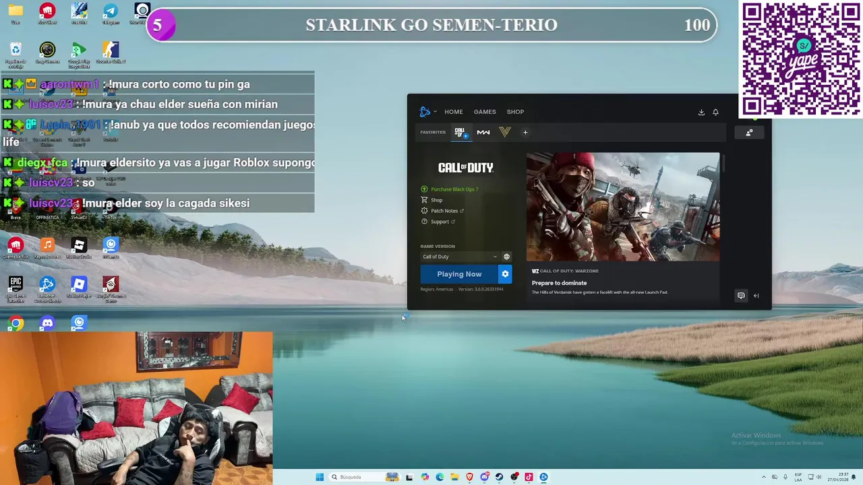
Task: Open the Epic Games Launcher shortcut
Action: [x=16, y=288]
